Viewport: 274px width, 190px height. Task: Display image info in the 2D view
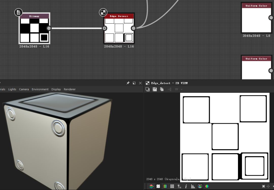(186, 186)
